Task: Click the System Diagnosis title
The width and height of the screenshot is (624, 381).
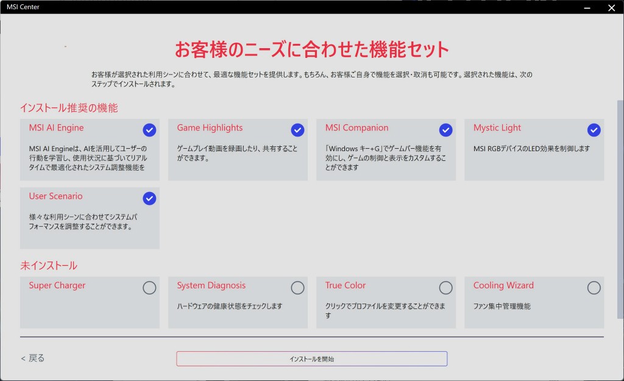Action: pos(211,285)
